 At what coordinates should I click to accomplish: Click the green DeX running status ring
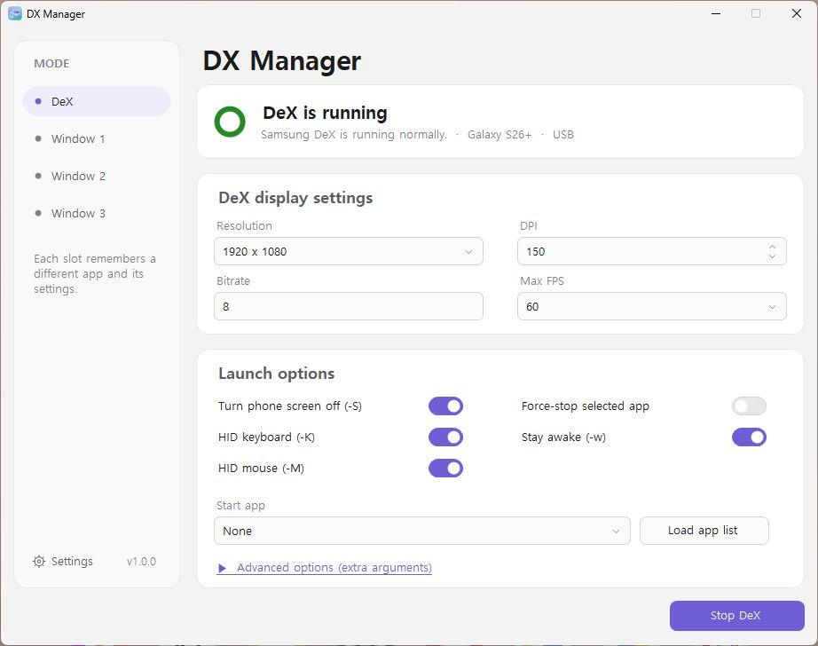tap(230, 122)
